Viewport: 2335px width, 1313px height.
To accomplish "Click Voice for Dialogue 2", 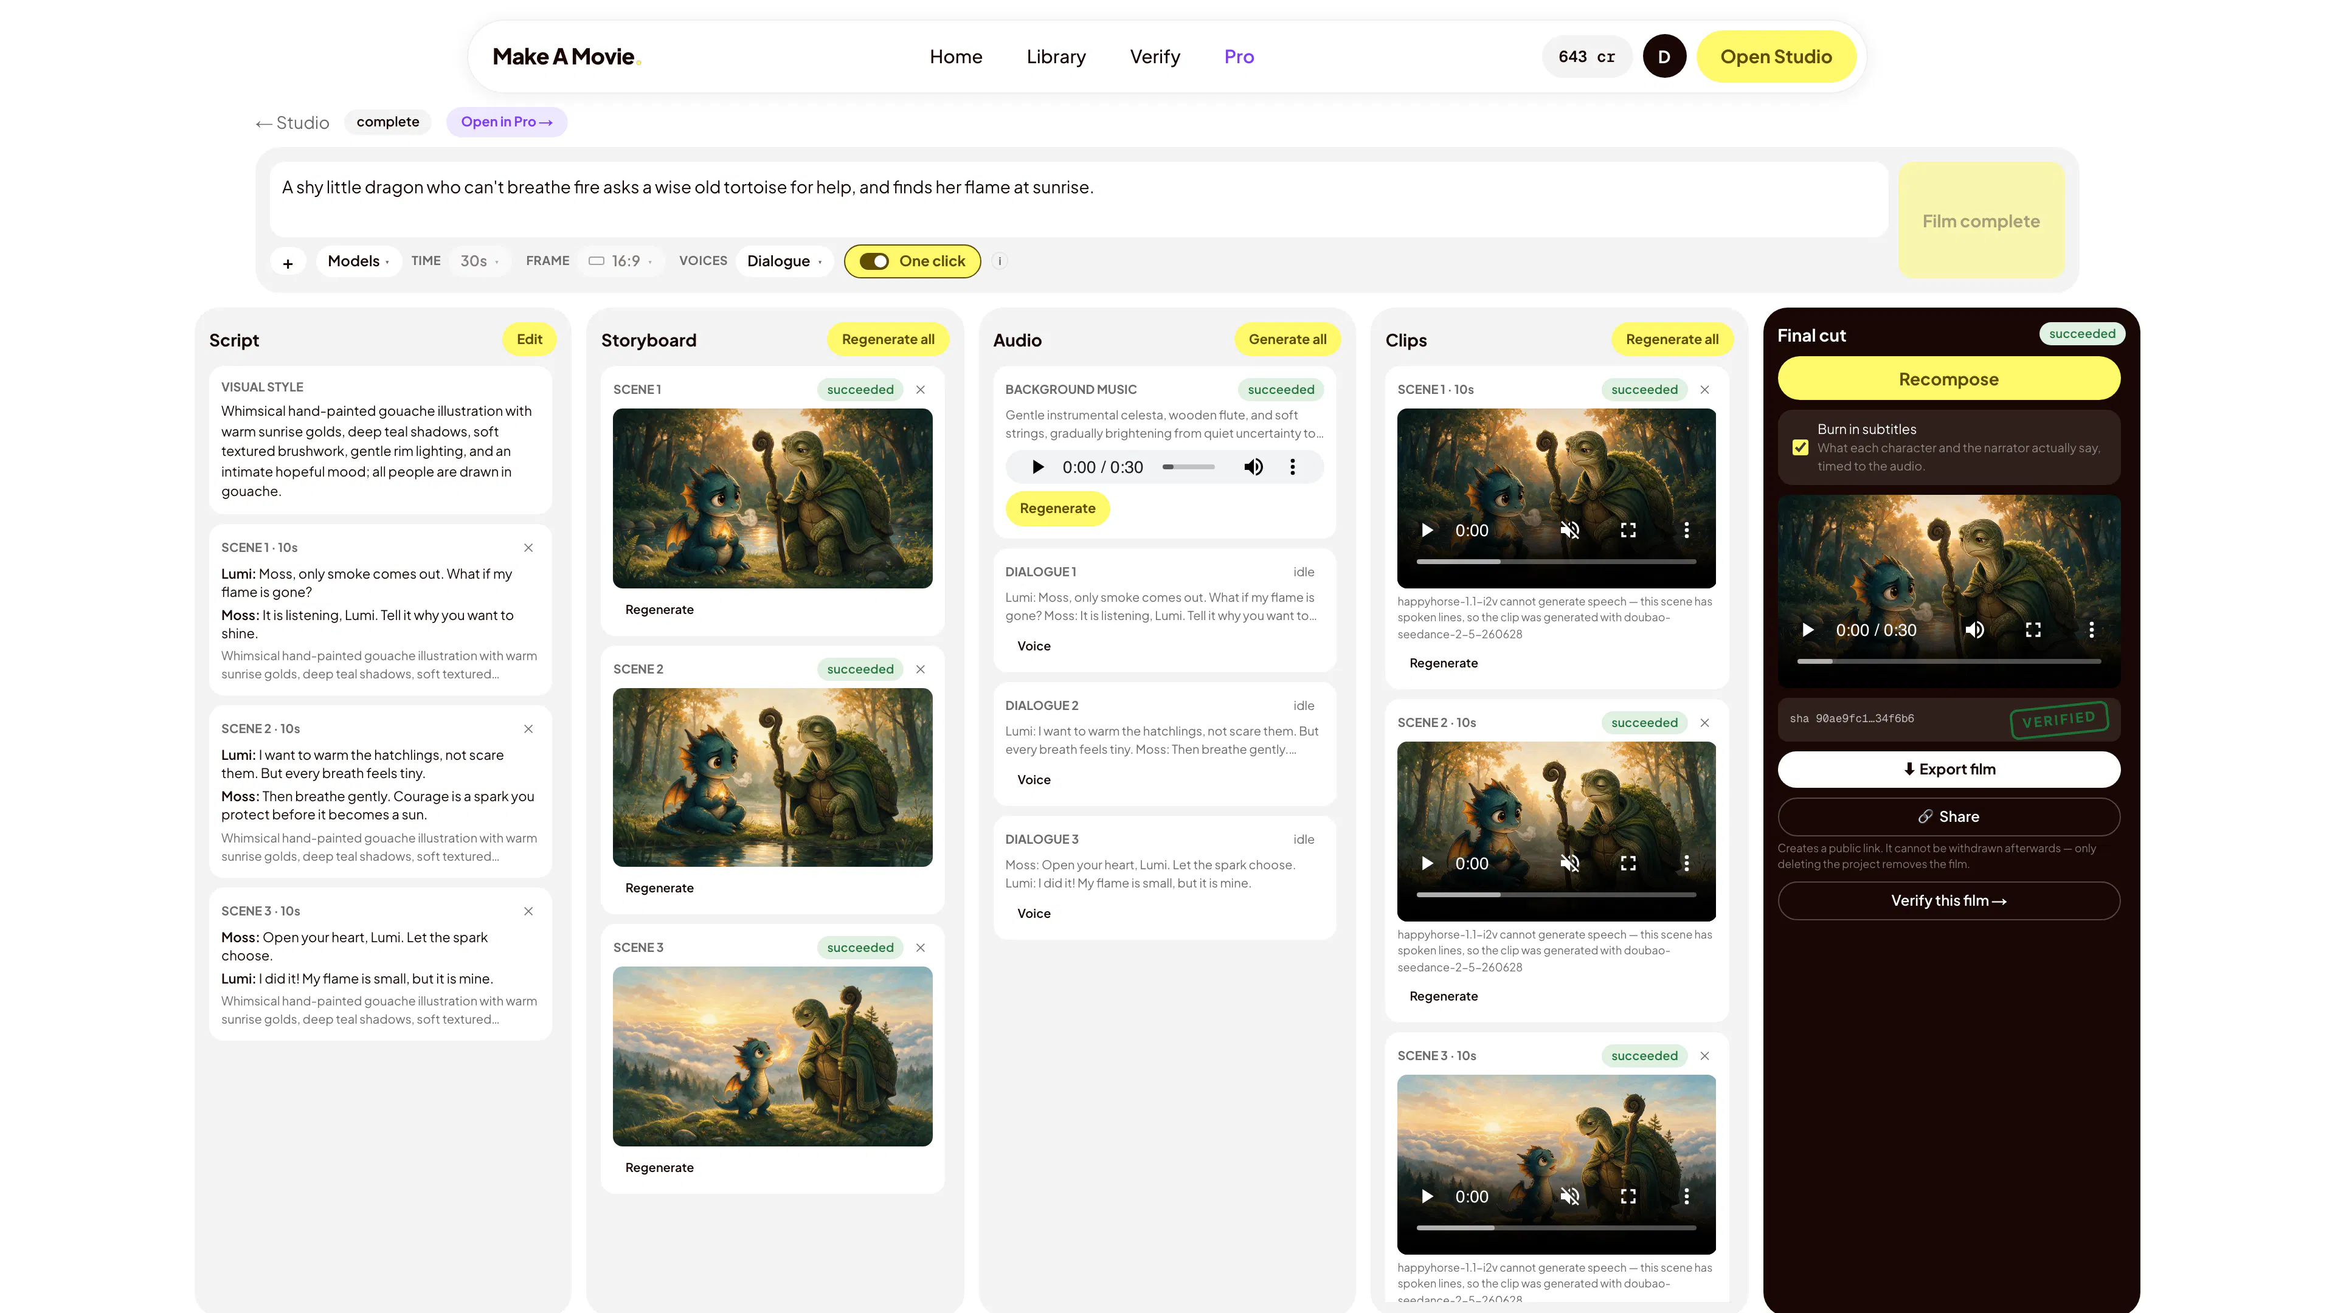I will pos(1034,780).
